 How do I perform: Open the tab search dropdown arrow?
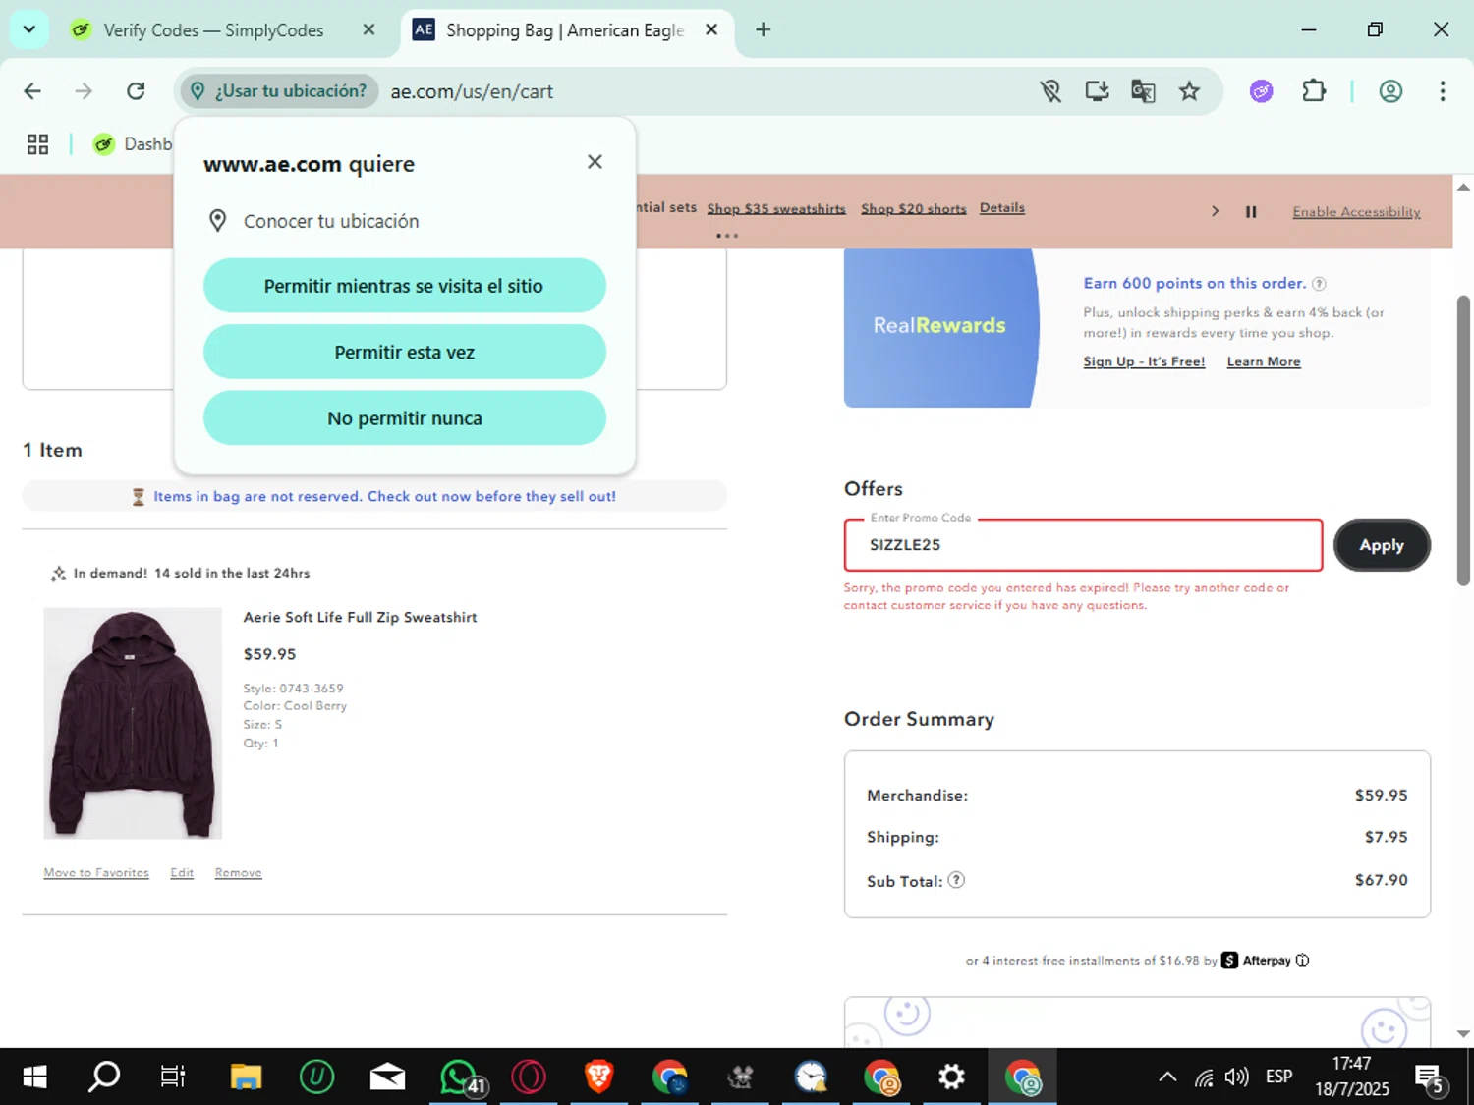click(x=28, y=29)
